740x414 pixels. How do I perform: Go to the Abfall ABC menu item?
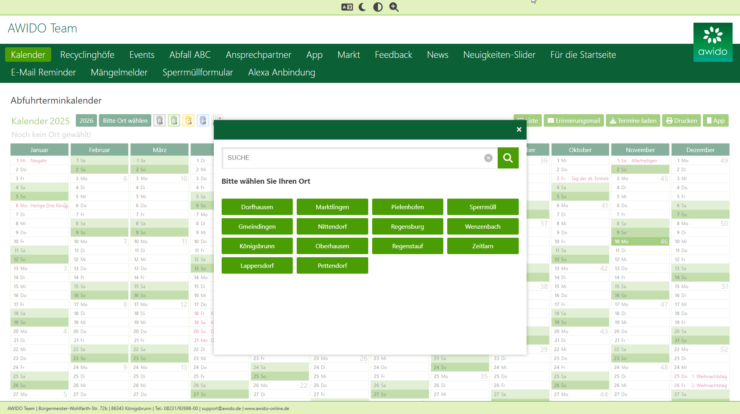pos(190,55)
